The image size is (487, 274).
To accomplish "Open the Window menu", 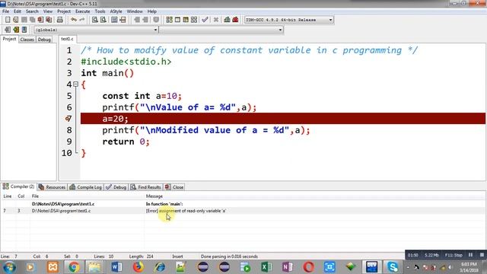I will [135, 11].
